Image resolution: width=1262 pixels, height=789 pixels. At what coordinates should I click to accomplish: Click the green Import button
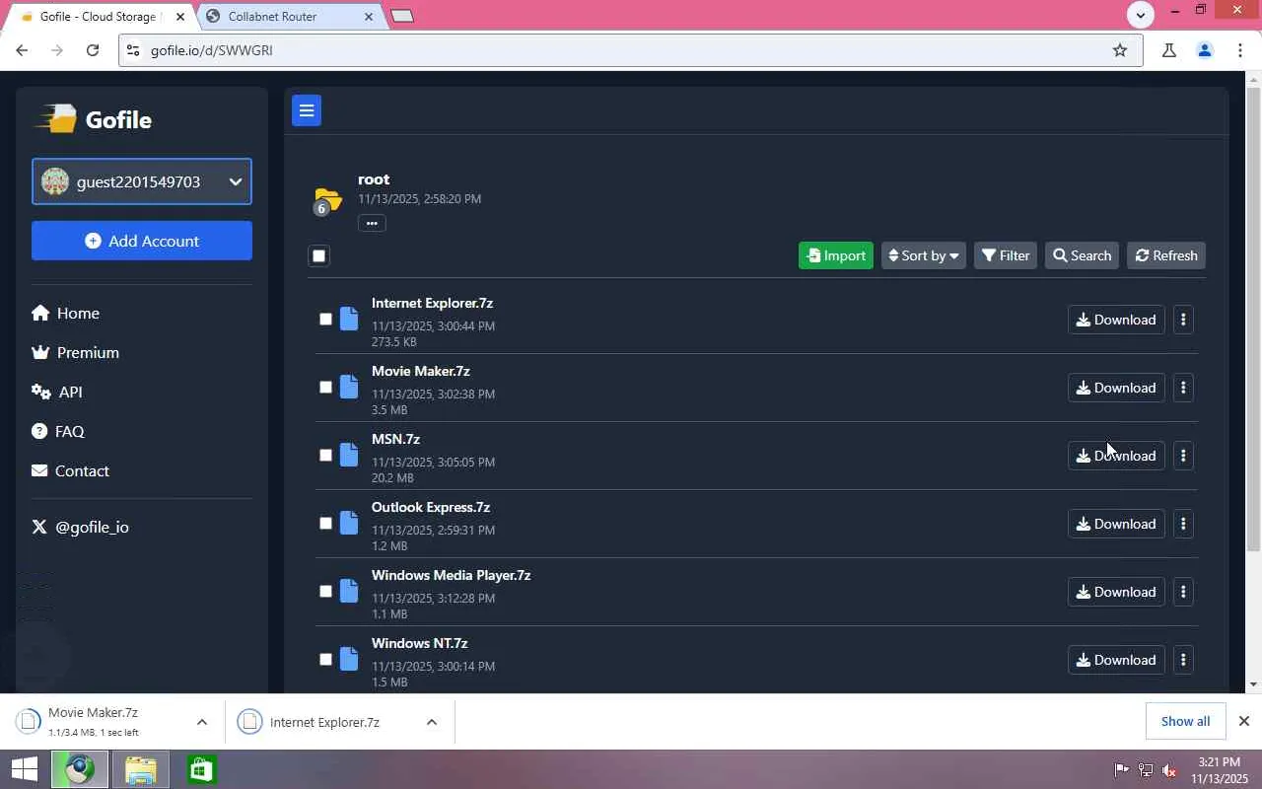click(x=835, y=255)
